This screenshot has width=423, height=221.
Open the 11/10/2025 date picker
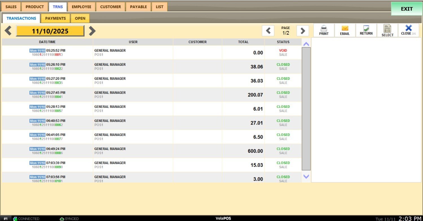pyautogui.click(x=50, y=31)
